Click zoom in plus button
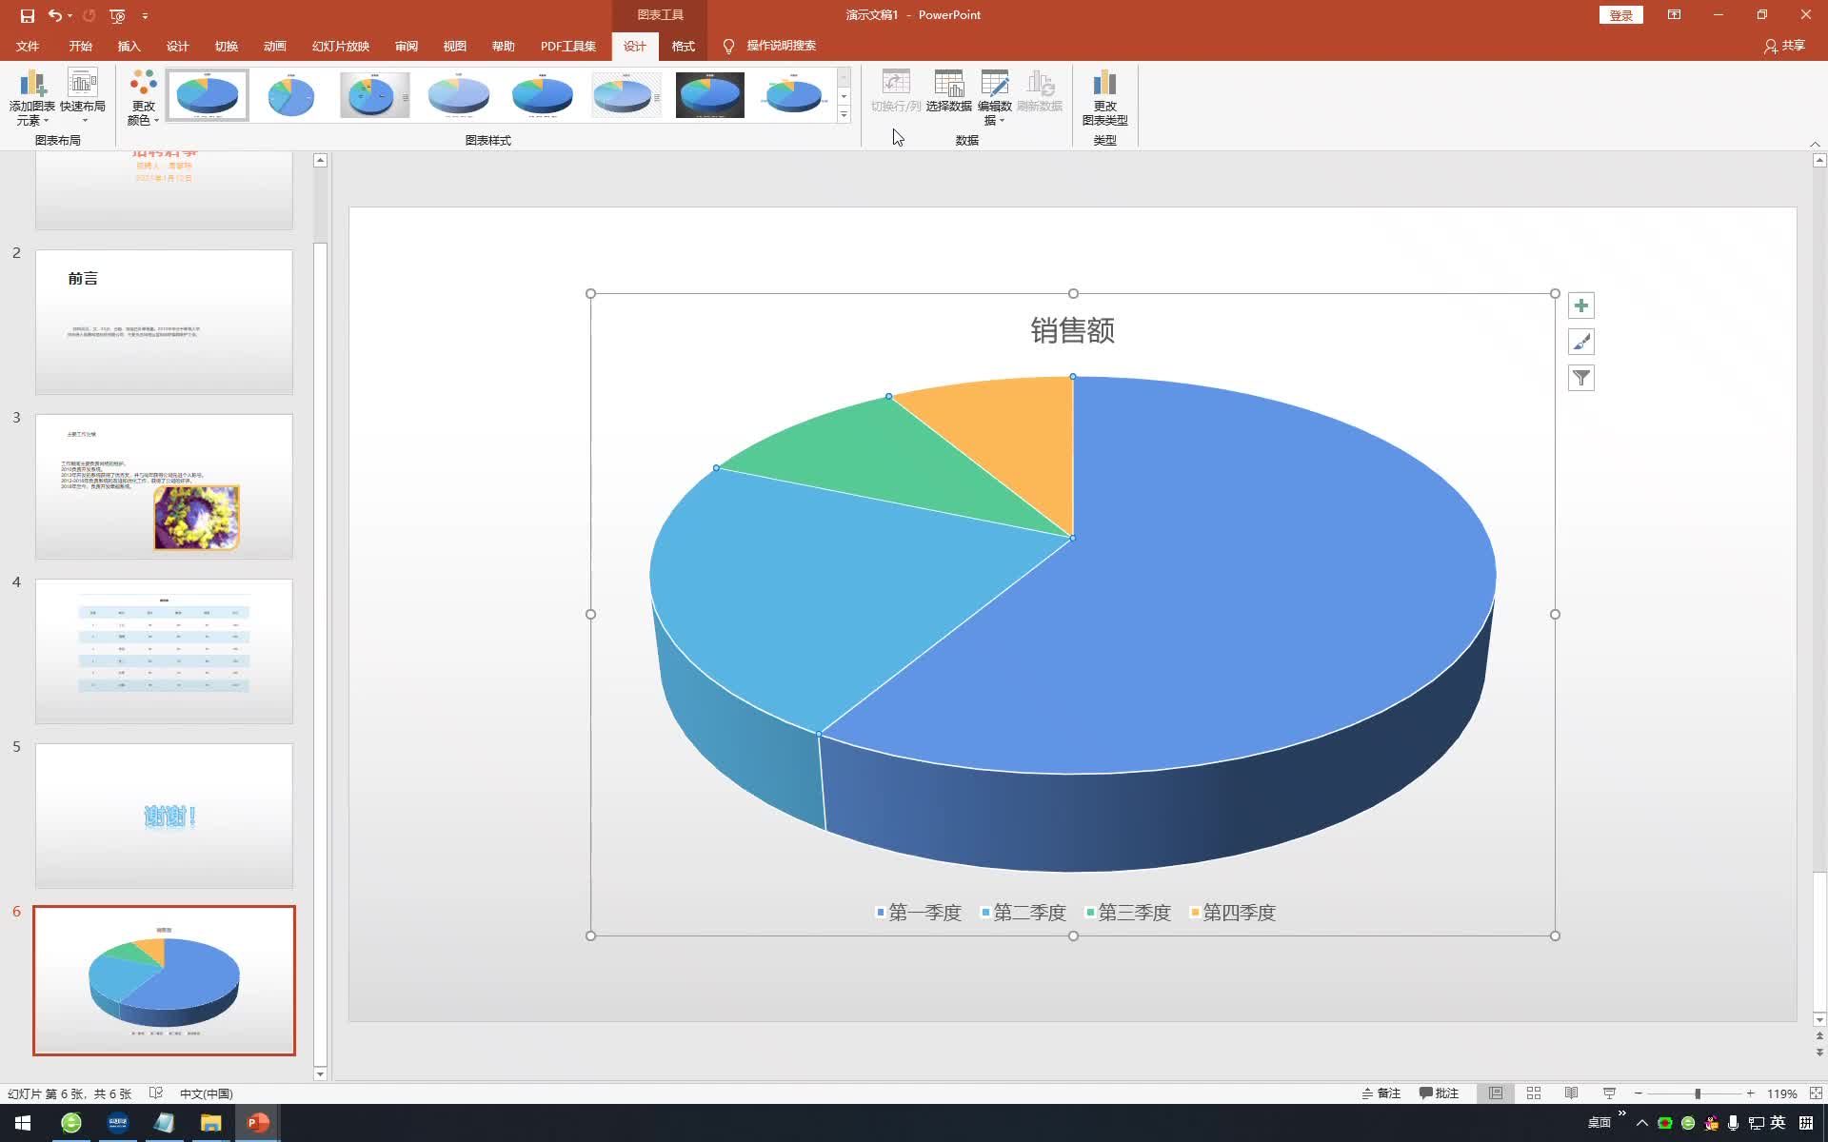This screenshot has width=1828, height=1142. coord(1750,1093)
